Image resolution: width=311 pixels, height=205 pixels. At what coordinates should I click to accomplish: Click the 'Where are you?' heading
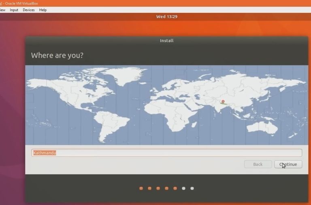coord(57,55)
